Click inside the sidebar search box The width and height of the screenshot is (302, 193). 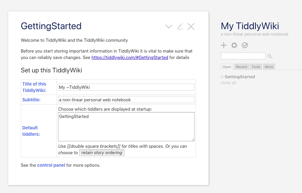click(x=243, y=56)
